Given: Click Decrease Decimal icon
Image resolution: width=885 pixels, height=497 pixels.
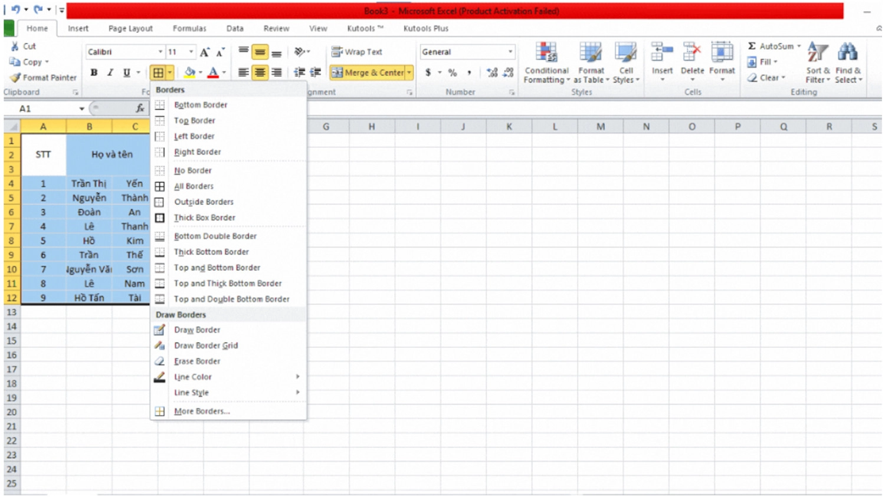Looking at the screenshot, I should 509,73.
